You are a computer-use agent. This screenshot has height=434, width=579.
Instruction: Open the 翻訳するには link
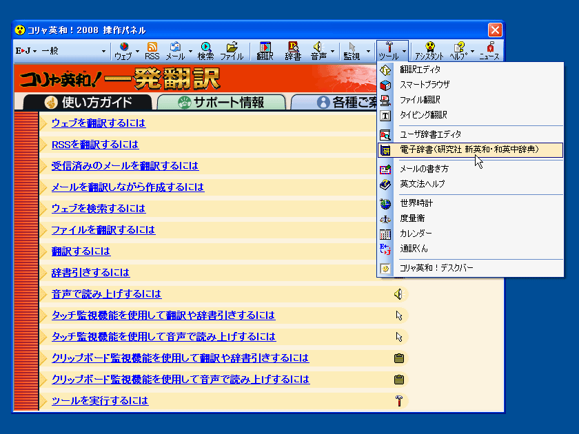click(x=81, y=251)
